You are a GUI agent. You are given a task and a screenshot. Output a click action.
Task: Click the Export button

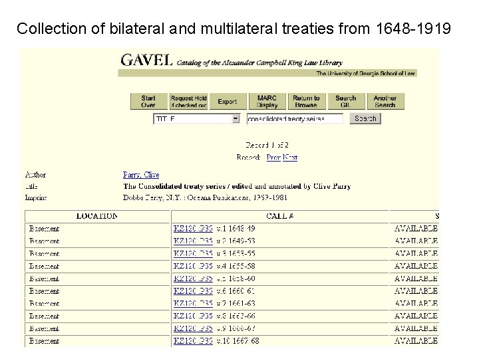tap(228, 101)
